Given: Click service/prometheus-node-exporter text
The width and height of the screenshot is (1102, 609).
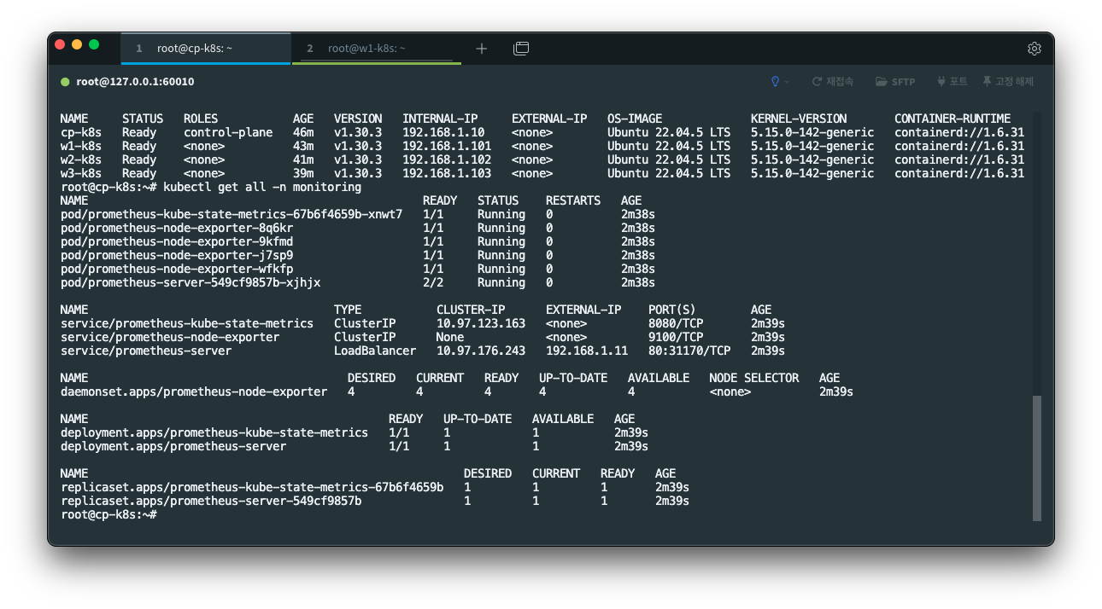Looking at the screenshot, I should click(170, 337).
